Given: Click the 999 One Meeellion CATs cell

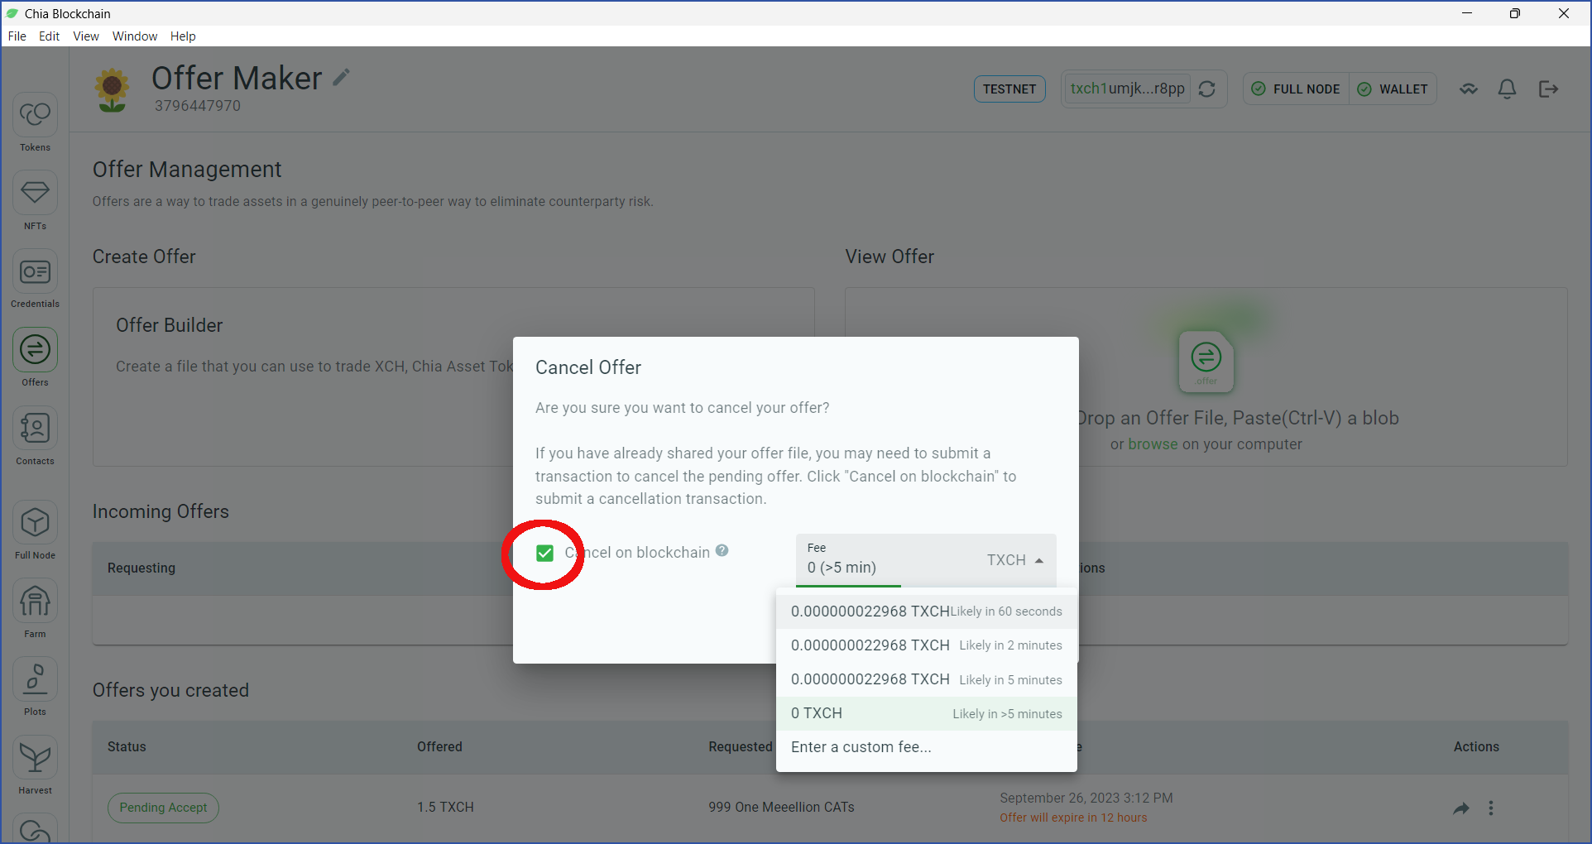Looking at the screenshot, I should click(781, 808).
